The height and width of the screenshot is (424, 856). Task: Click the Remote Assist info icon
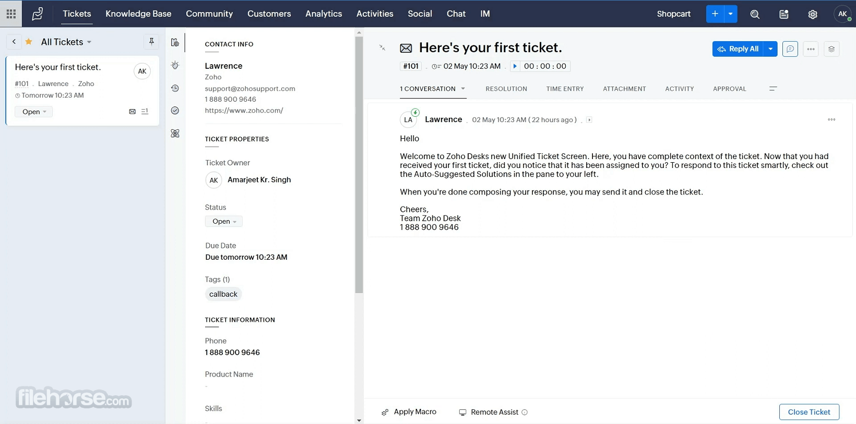point(525,412)
